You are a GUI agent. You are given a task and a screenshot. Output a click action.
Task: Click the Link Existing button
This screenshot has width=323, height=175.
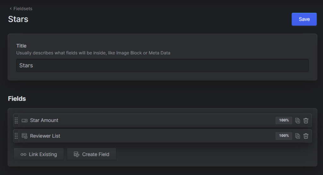[x=39, y=154]
